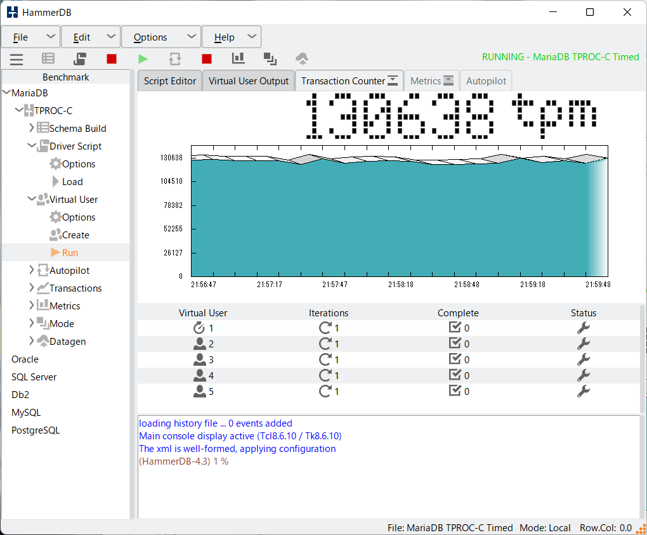The image size is (647, 535).
Task: Collapse the Virtual User tree node
Action: pyautogui.click(x=31, y=199)
